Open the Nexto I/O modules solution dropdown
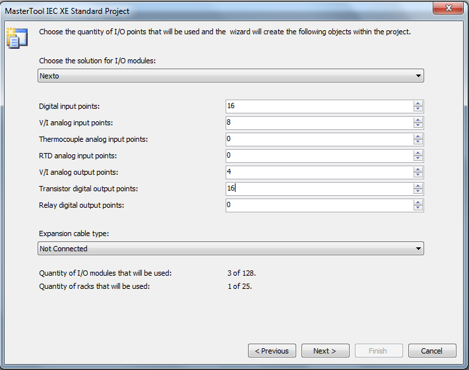This screenshot has height=370, width=469. click(231, 76)
